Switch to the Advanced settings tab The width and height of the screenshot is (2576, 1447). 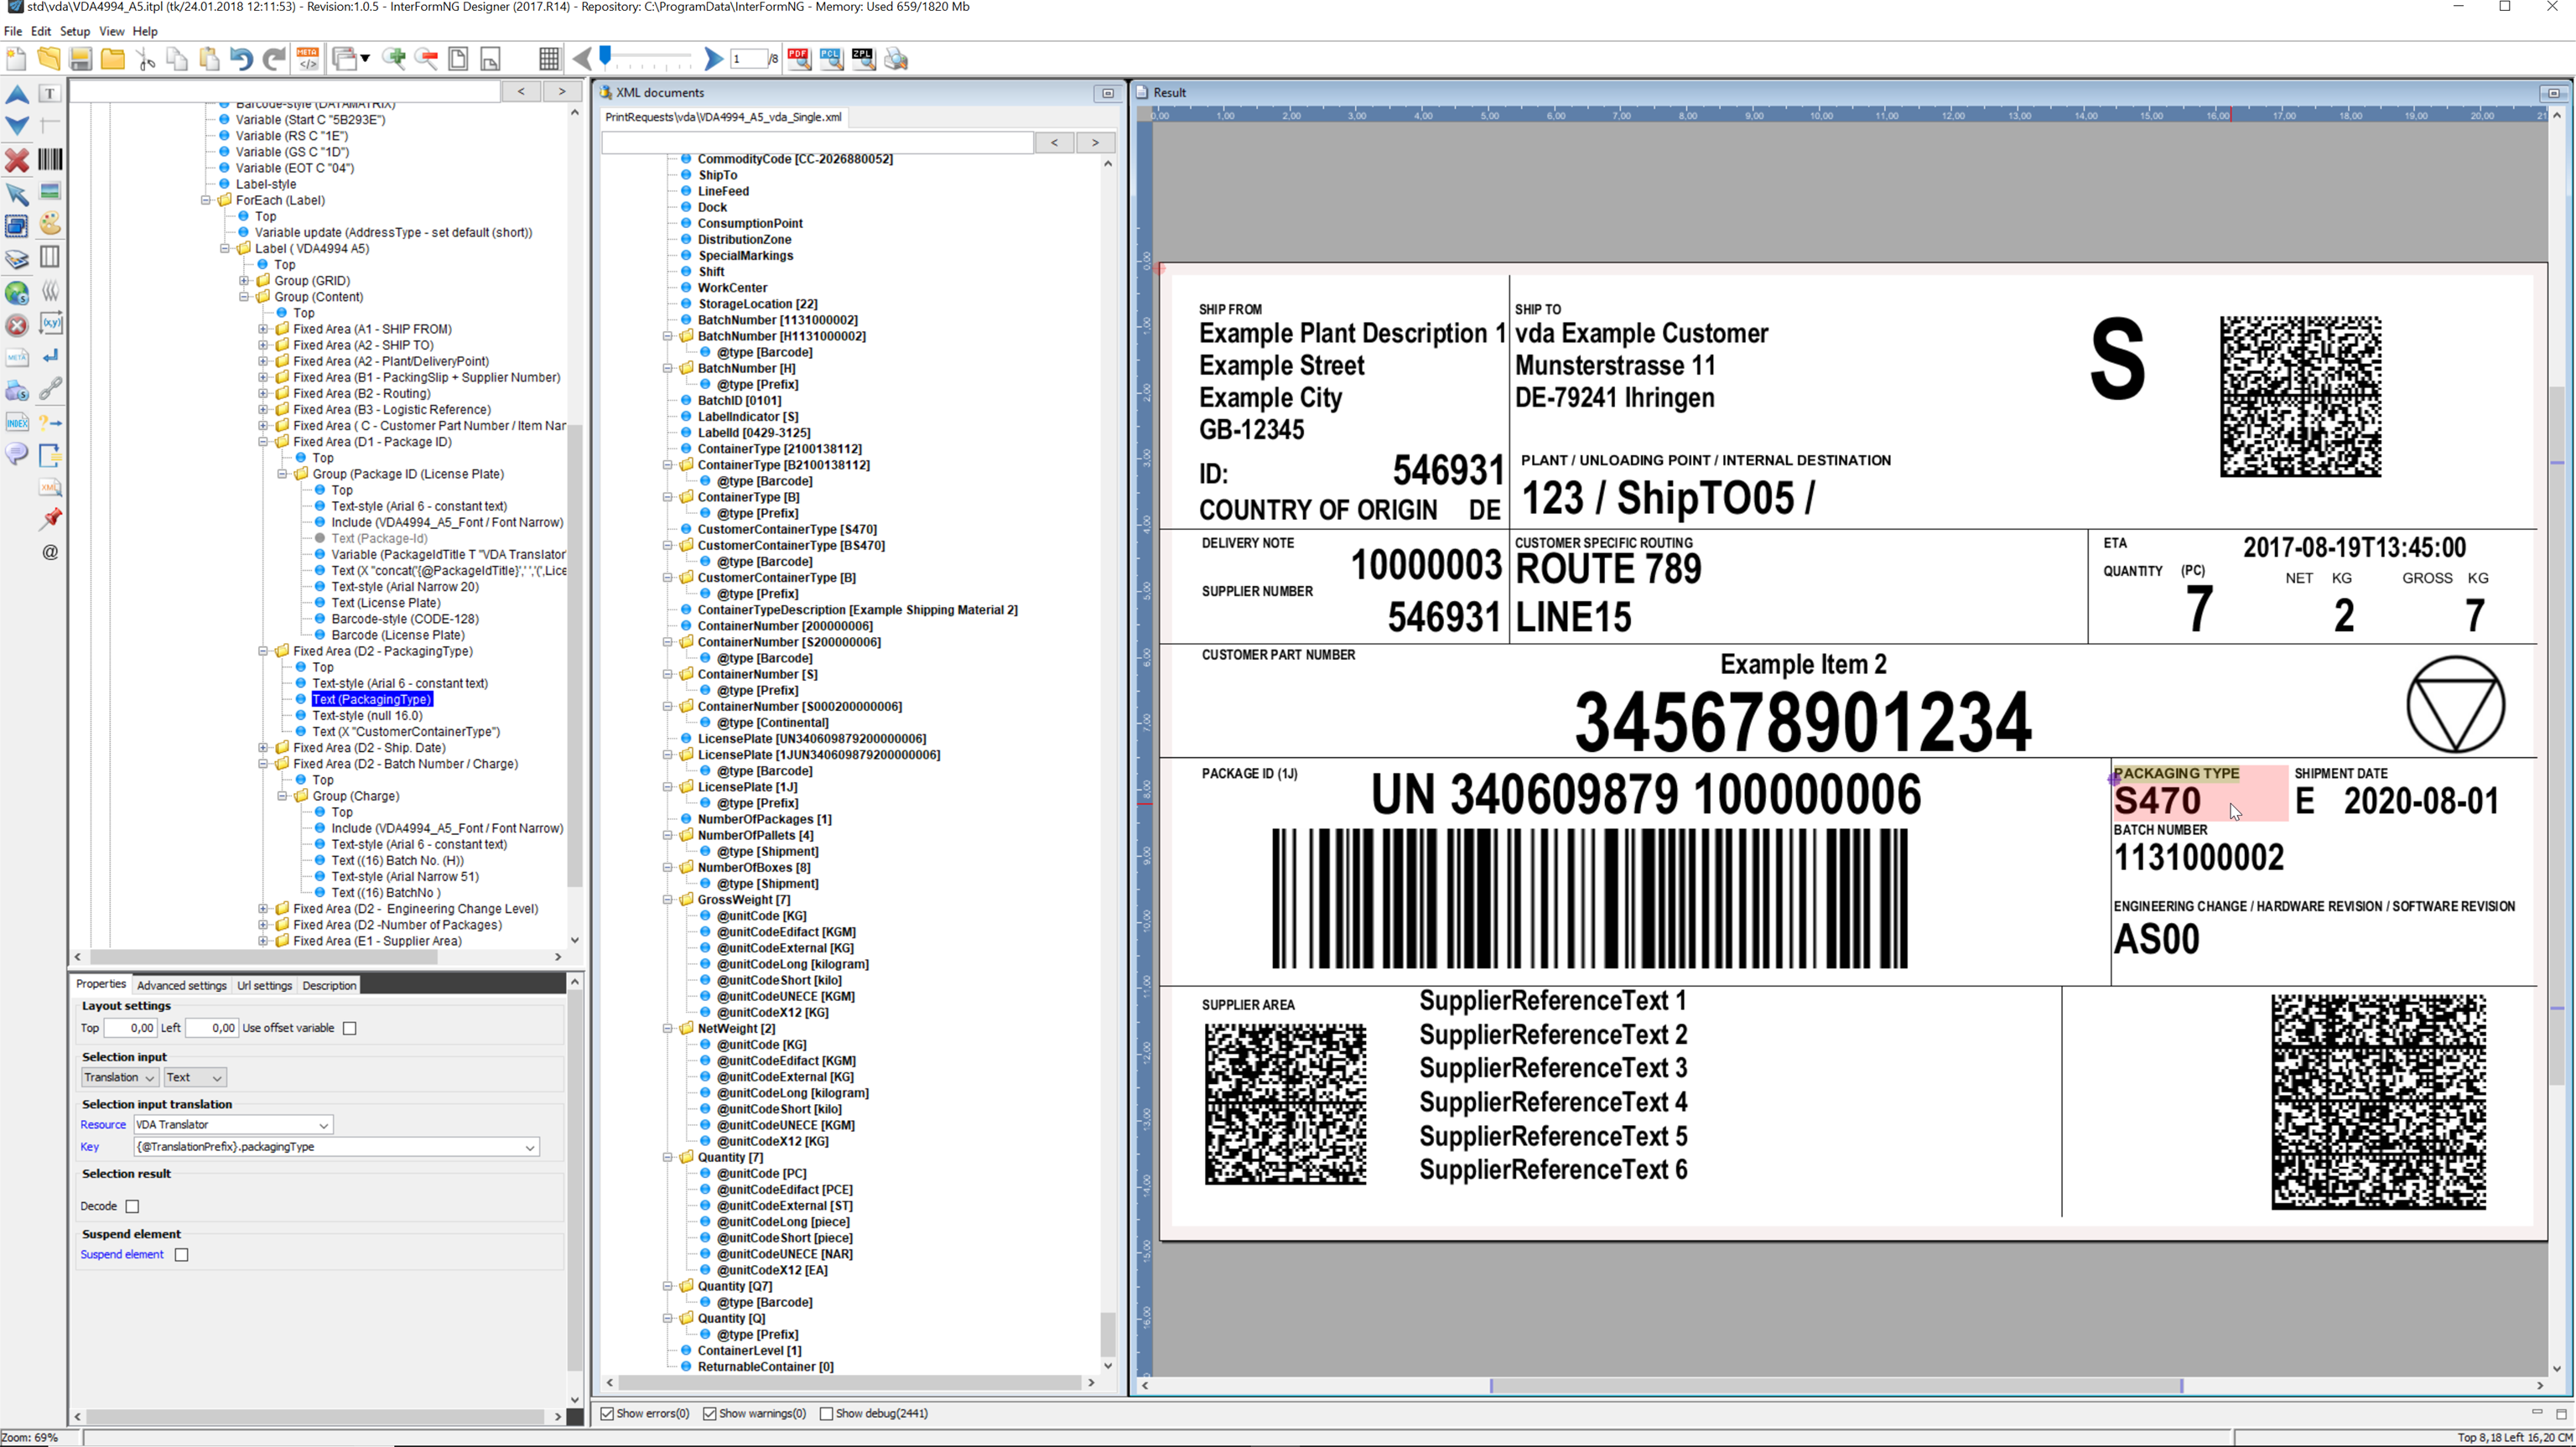click(181, 985)
